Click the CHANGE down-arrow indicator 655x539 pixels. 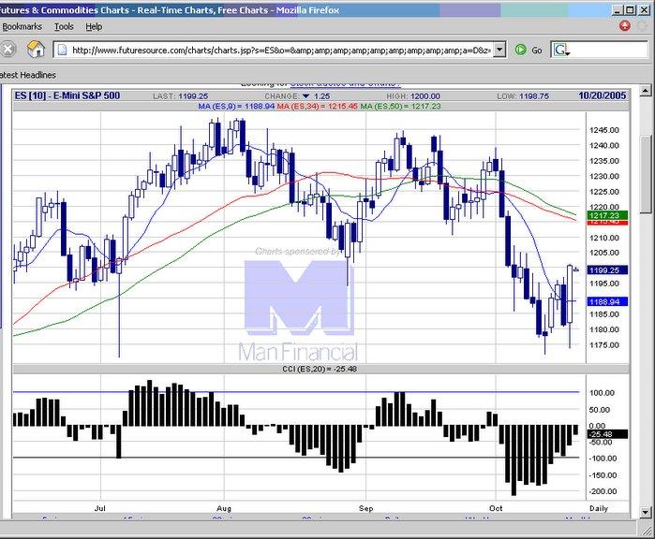[306, 96]
